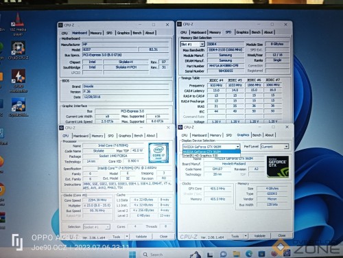This screenshot has width=343, height=258.
Task: Choose Intel(R) HD Graphics 530 in list
Action: pos(211,156)
